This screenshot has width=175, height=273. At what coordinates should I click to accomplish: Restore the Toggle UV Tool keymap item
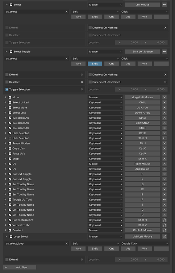[164, 199]
